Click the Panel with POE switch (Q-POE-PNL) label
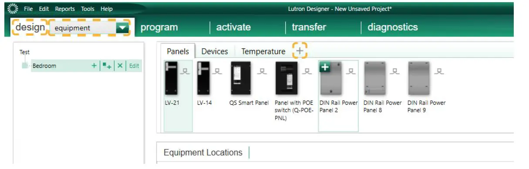The image size is (529, 169). point(294,110)
